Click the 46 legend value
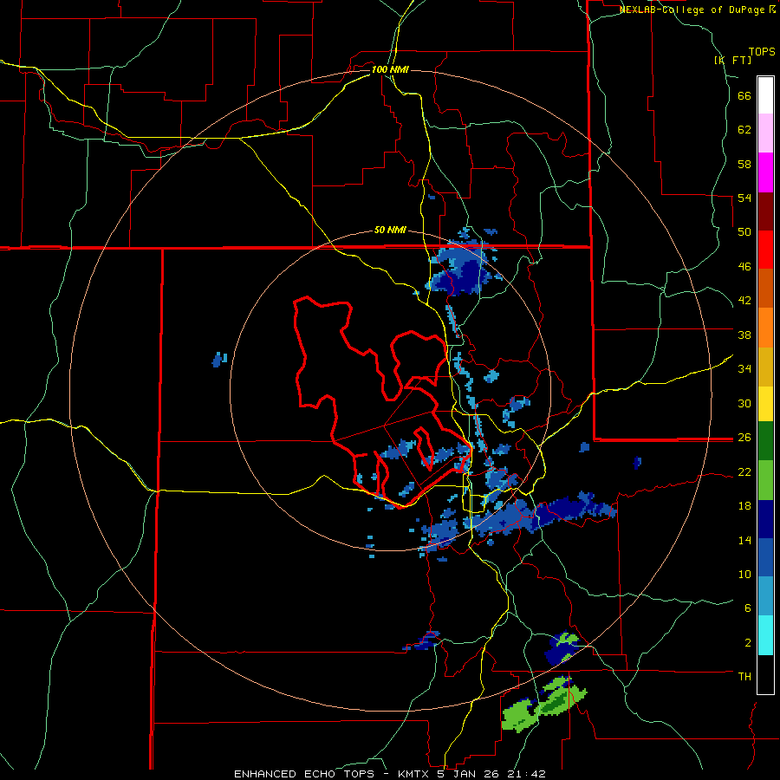 744,266
